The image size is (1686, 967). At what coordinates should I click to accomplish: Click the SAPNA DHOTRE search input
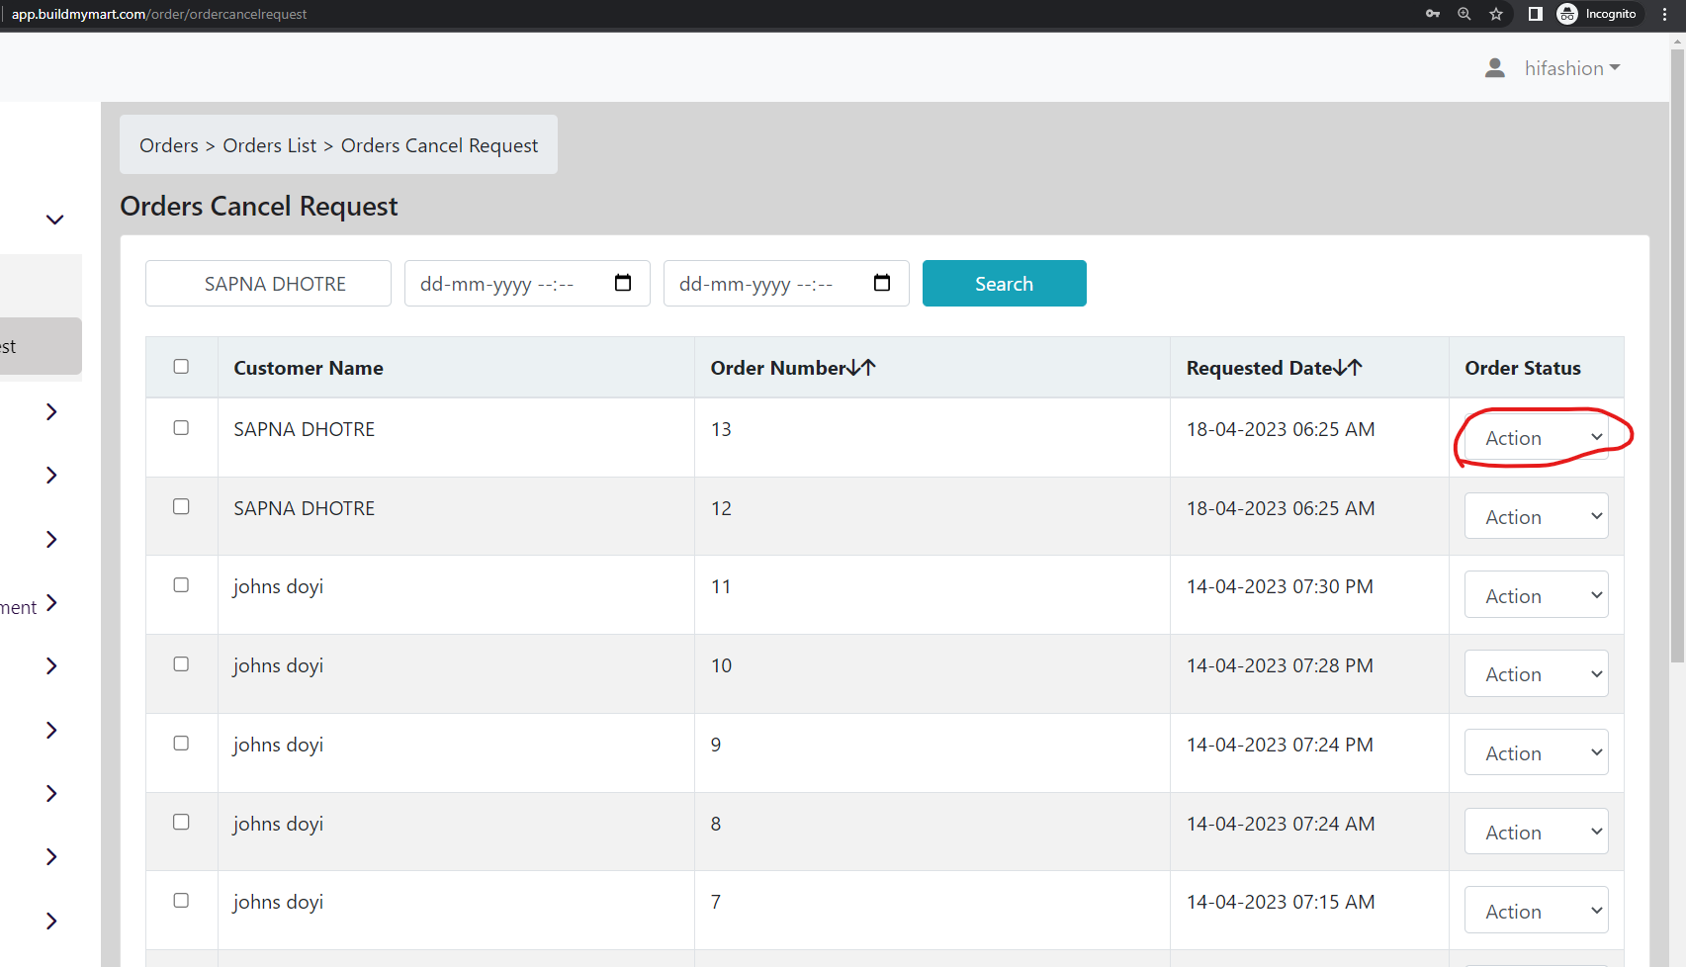pyautogui.click(x=268, y=283)
